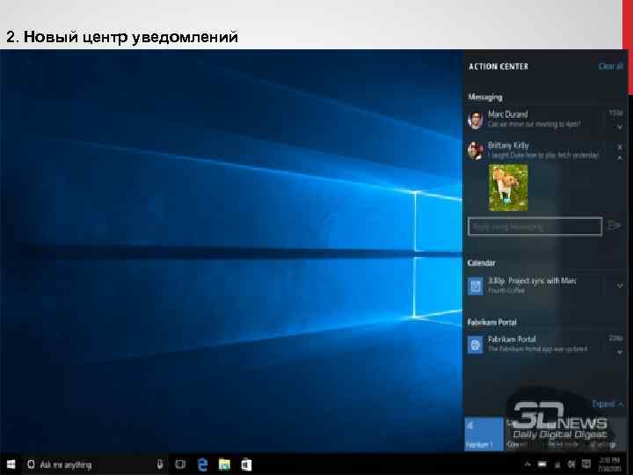Show hidden system tray icons

pyautogui.click(x=527, y=464)
